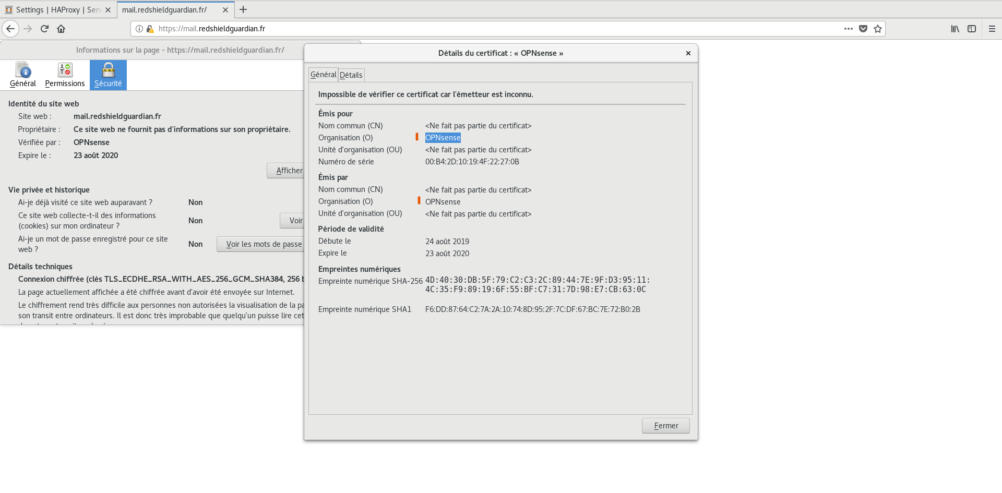Toggle the sidebar view icon
1002x493 pixels.
(971, 29)
